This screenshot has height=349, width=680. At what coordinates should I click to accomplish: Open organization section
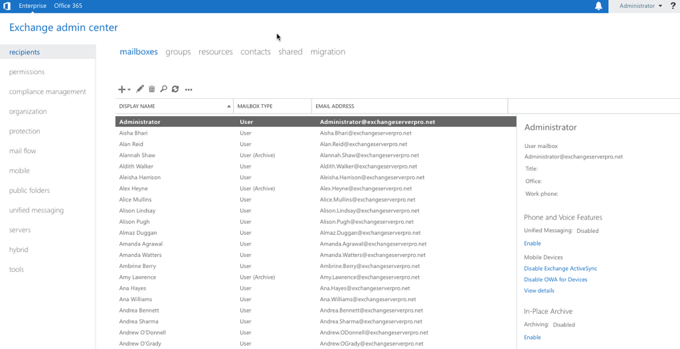pos(28,111)
